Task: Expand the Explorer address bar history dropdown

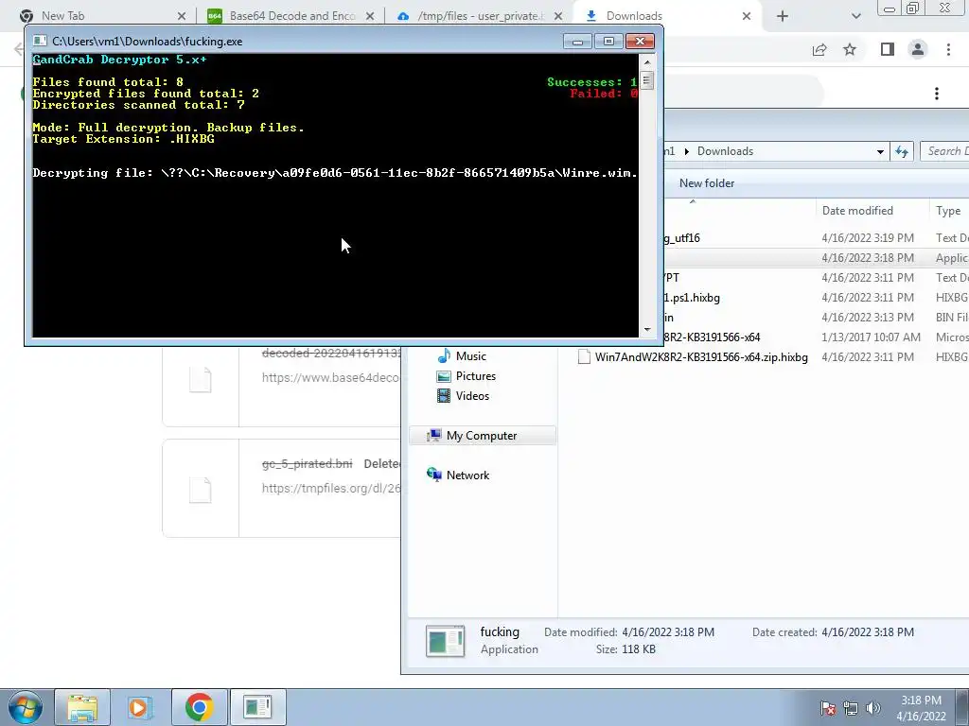Action: click(x=880, y=151)
